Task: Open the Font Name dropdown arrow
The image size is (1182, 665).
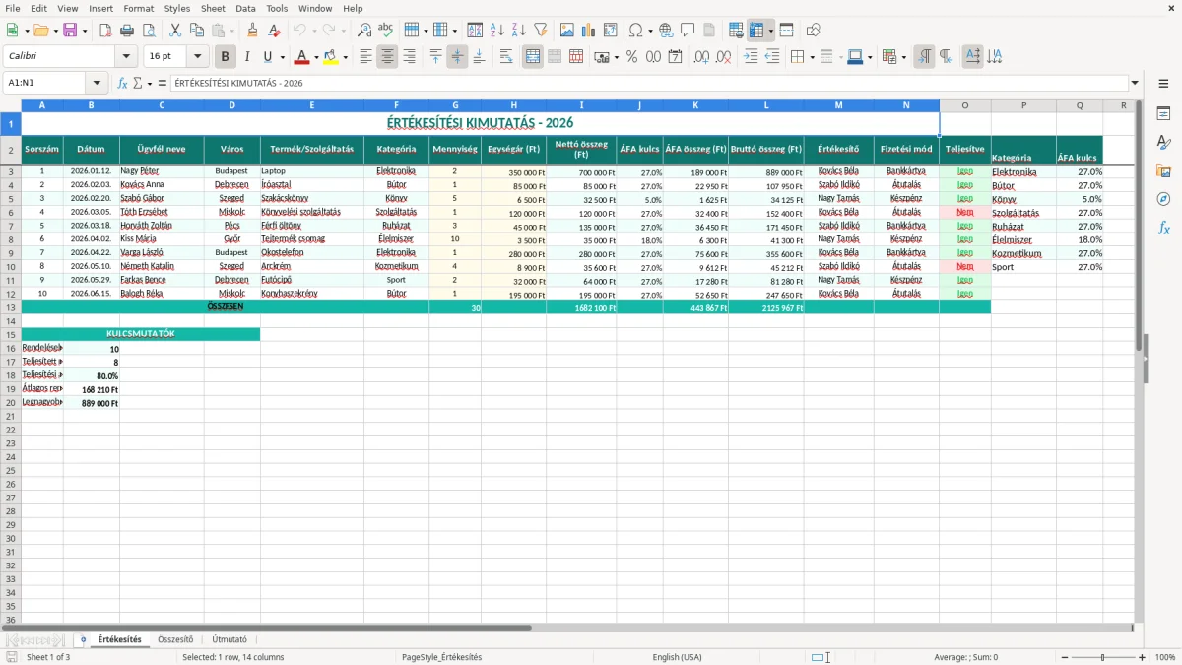Action: point(125,57)
